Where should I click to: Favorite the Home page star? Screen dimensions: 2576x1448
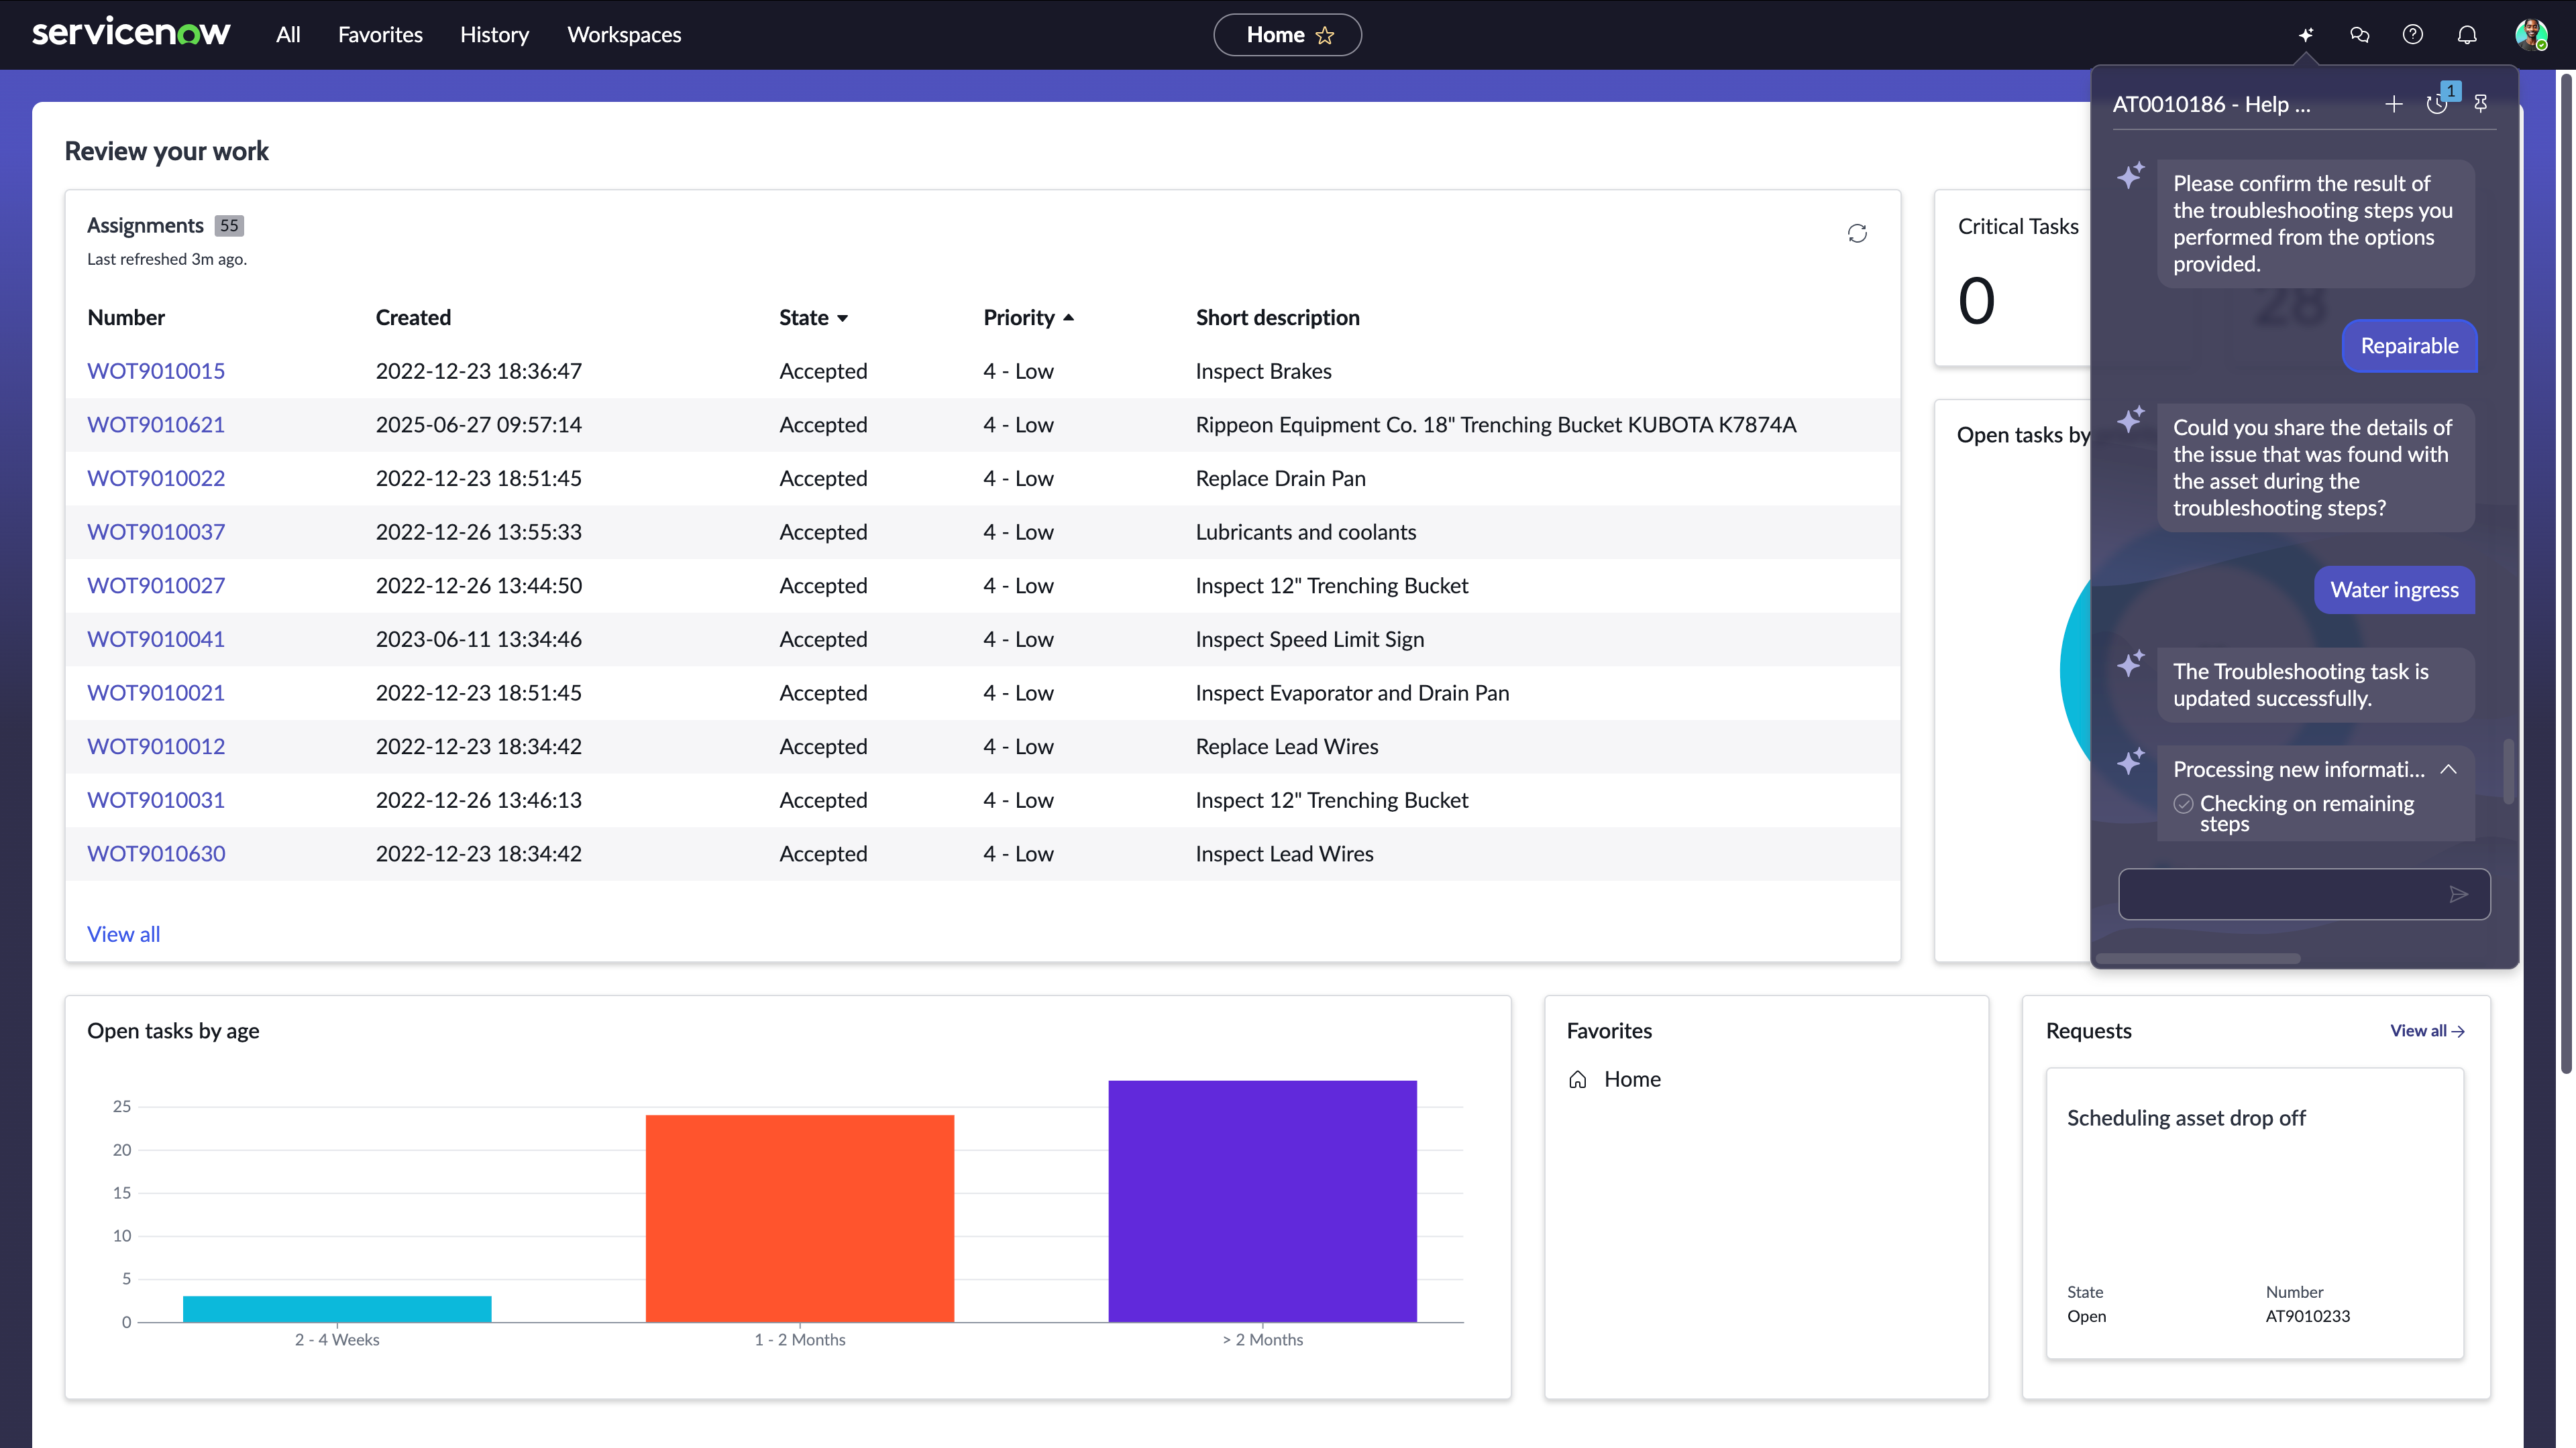1325,36
